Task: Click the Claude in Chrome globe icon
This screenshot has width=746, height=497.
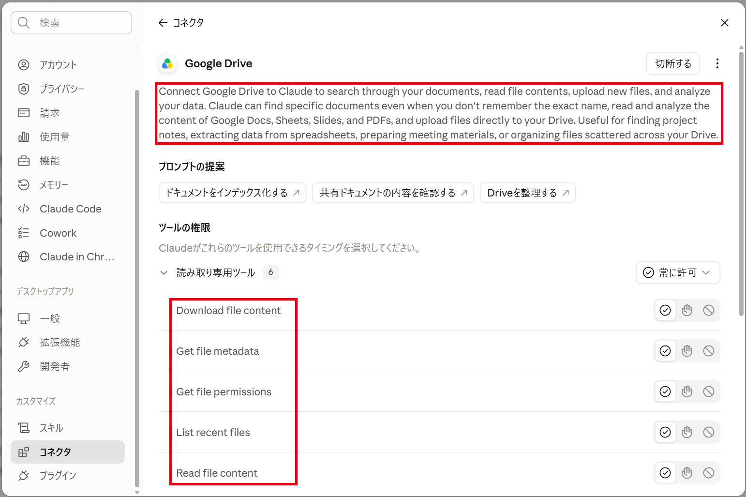Action: (x=24, y=256)
